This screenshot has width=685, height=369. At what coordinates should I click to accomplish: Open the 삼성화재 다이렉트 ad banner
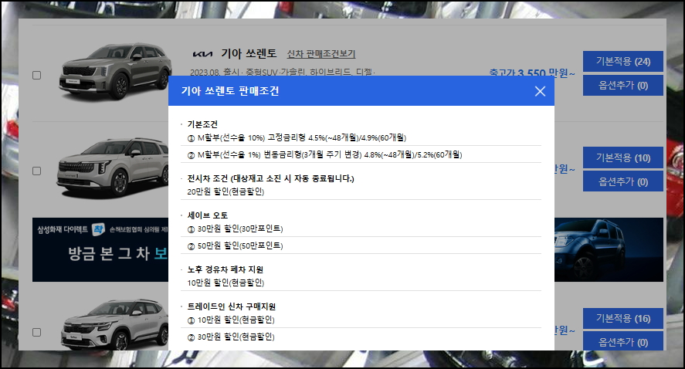coord(100,249)
